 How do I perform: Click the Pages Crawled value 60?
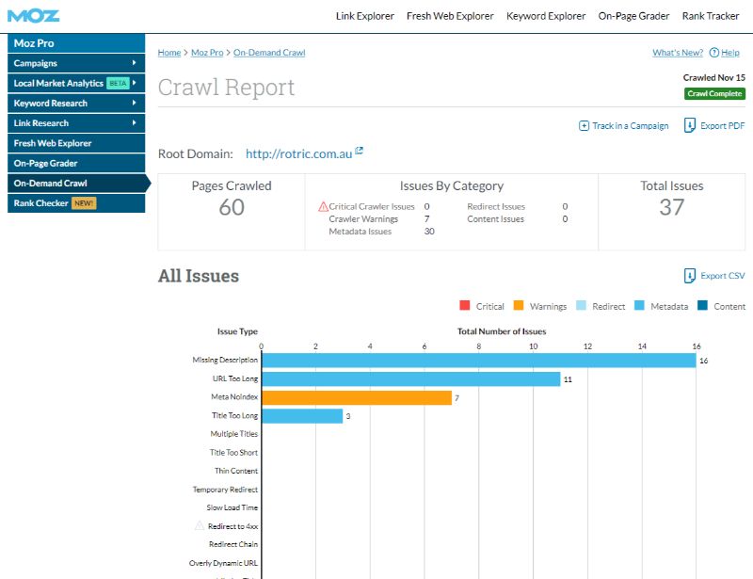[232, 207]
